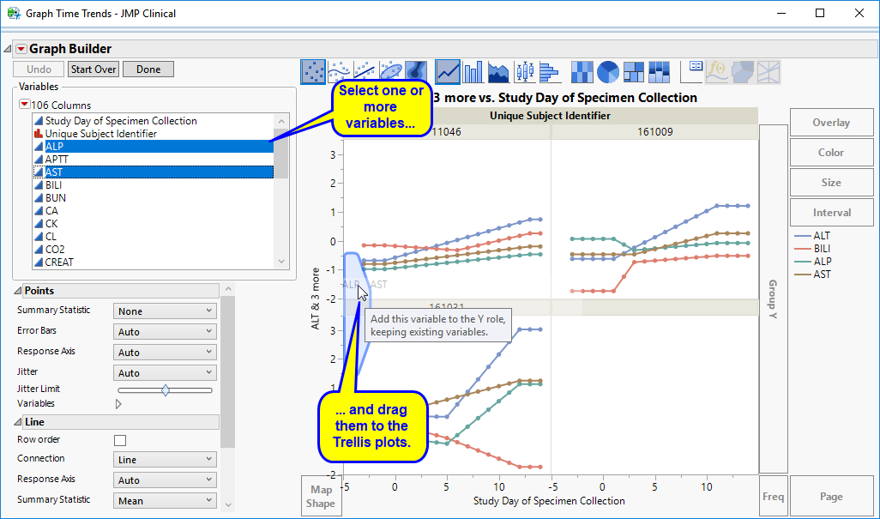
Task: Pick the Pie chart element icon
Action: tap(608, 71)
